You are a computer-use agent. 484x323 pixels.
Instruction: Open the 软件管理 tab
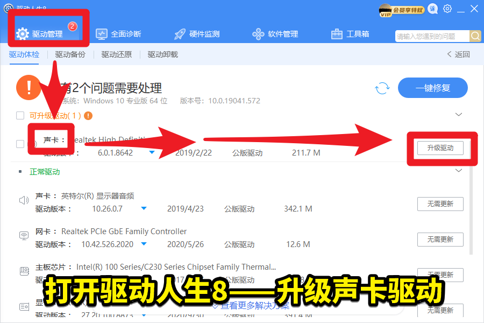click(x=275, y=34)
